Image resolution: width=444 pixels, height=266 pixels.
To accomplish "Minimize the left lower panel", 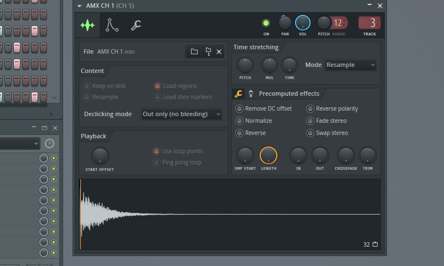I will pos(34,127).
